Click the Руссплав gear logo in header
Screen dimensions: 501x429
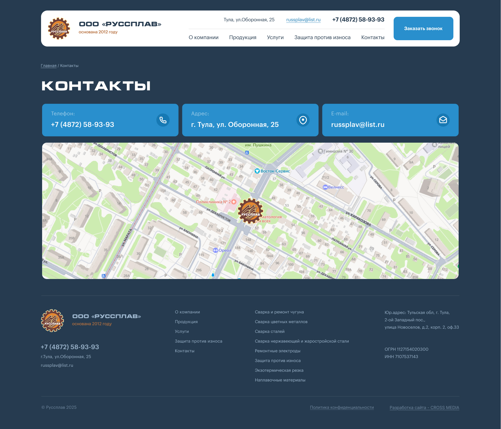coord(59,28)
